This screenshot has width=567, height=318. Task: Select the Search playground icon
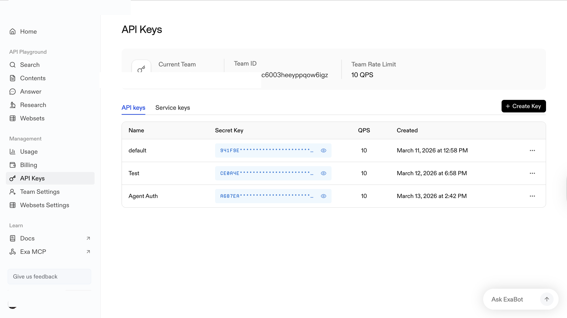point(13,65)
